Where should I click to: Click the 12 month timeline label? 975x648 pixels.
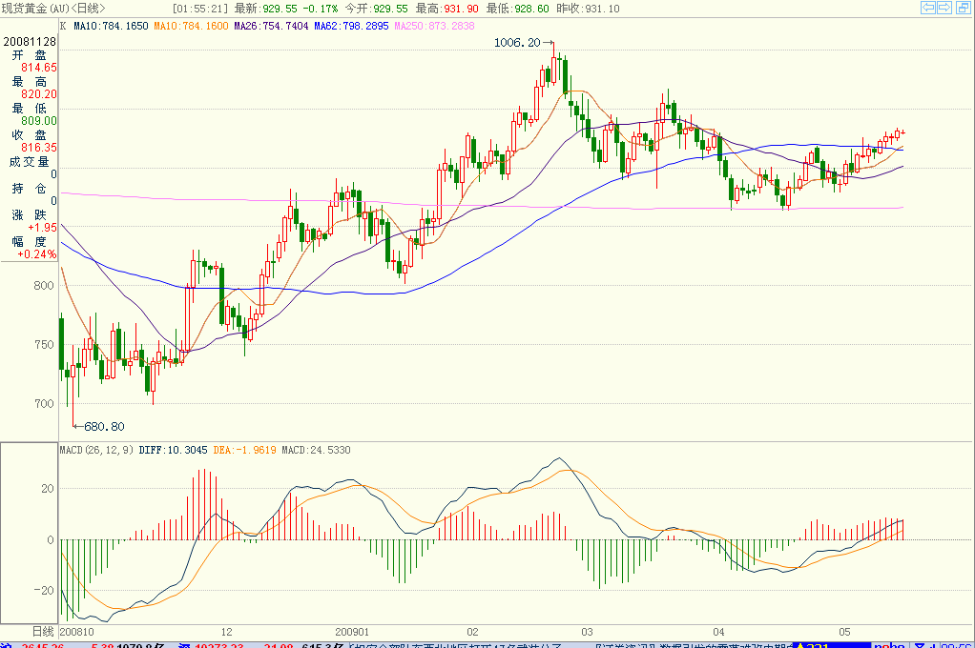[x=226, y=632]
